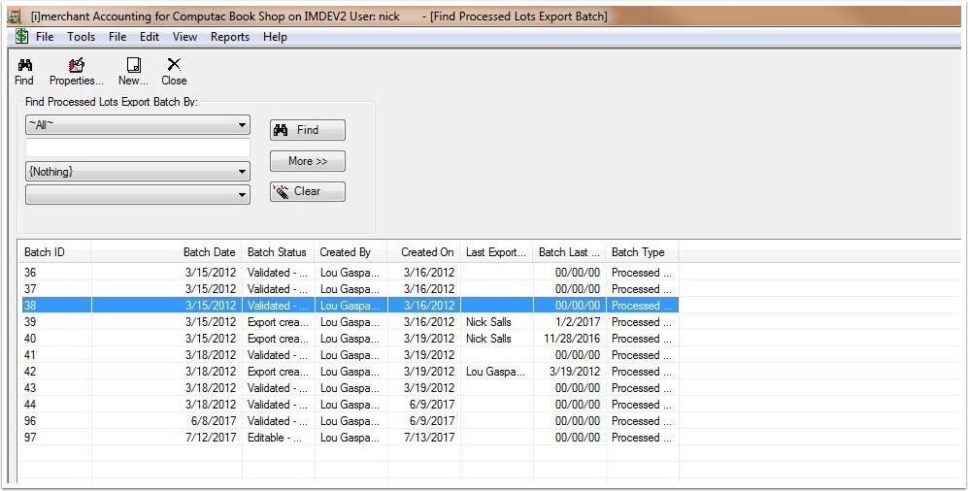Click Export crea... status in batch 42 row
Image resolution: width=968 pixels, height=491 pixels.
tap(278, 372)
